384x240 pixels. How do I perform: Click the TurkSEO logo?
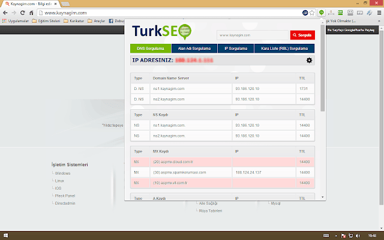[x=161, y=32]
